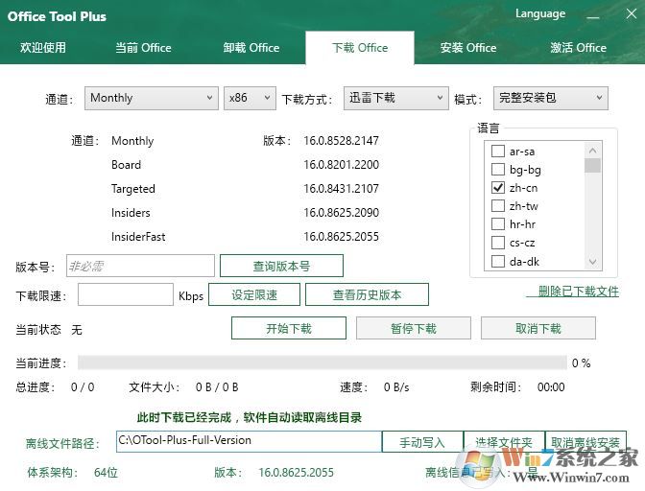645x491 pixels.
Task: Select the 下载 Office tab
Action: [360, 48]
